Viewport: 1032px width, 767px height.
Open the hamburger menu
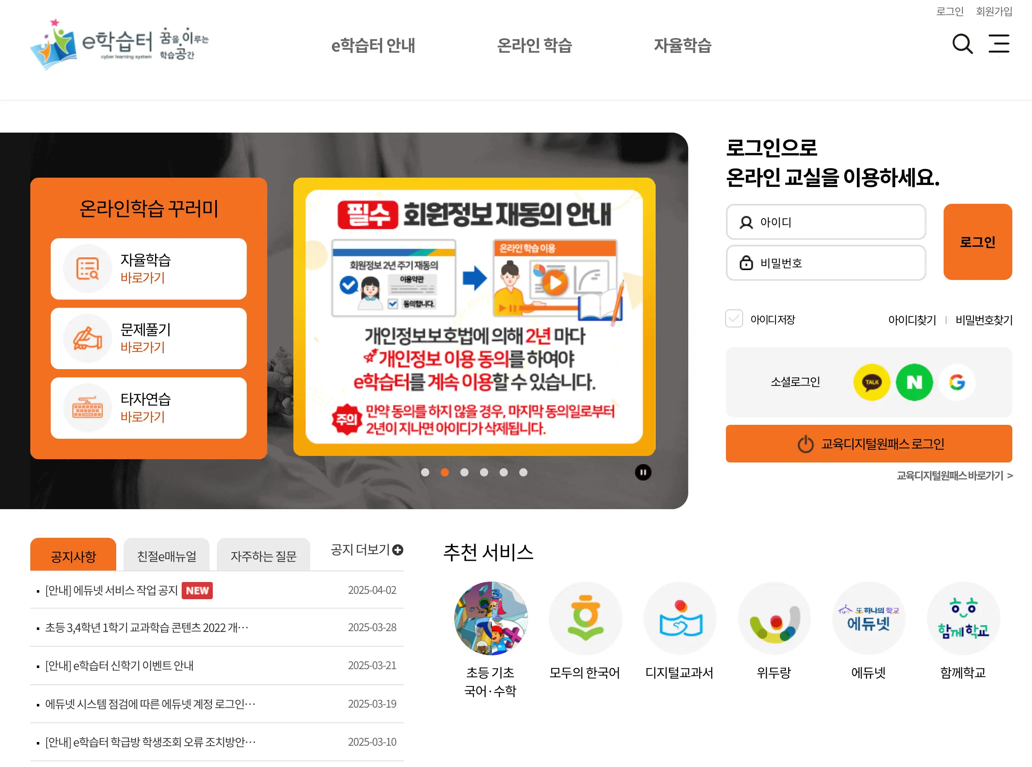(x=999, y=44)
